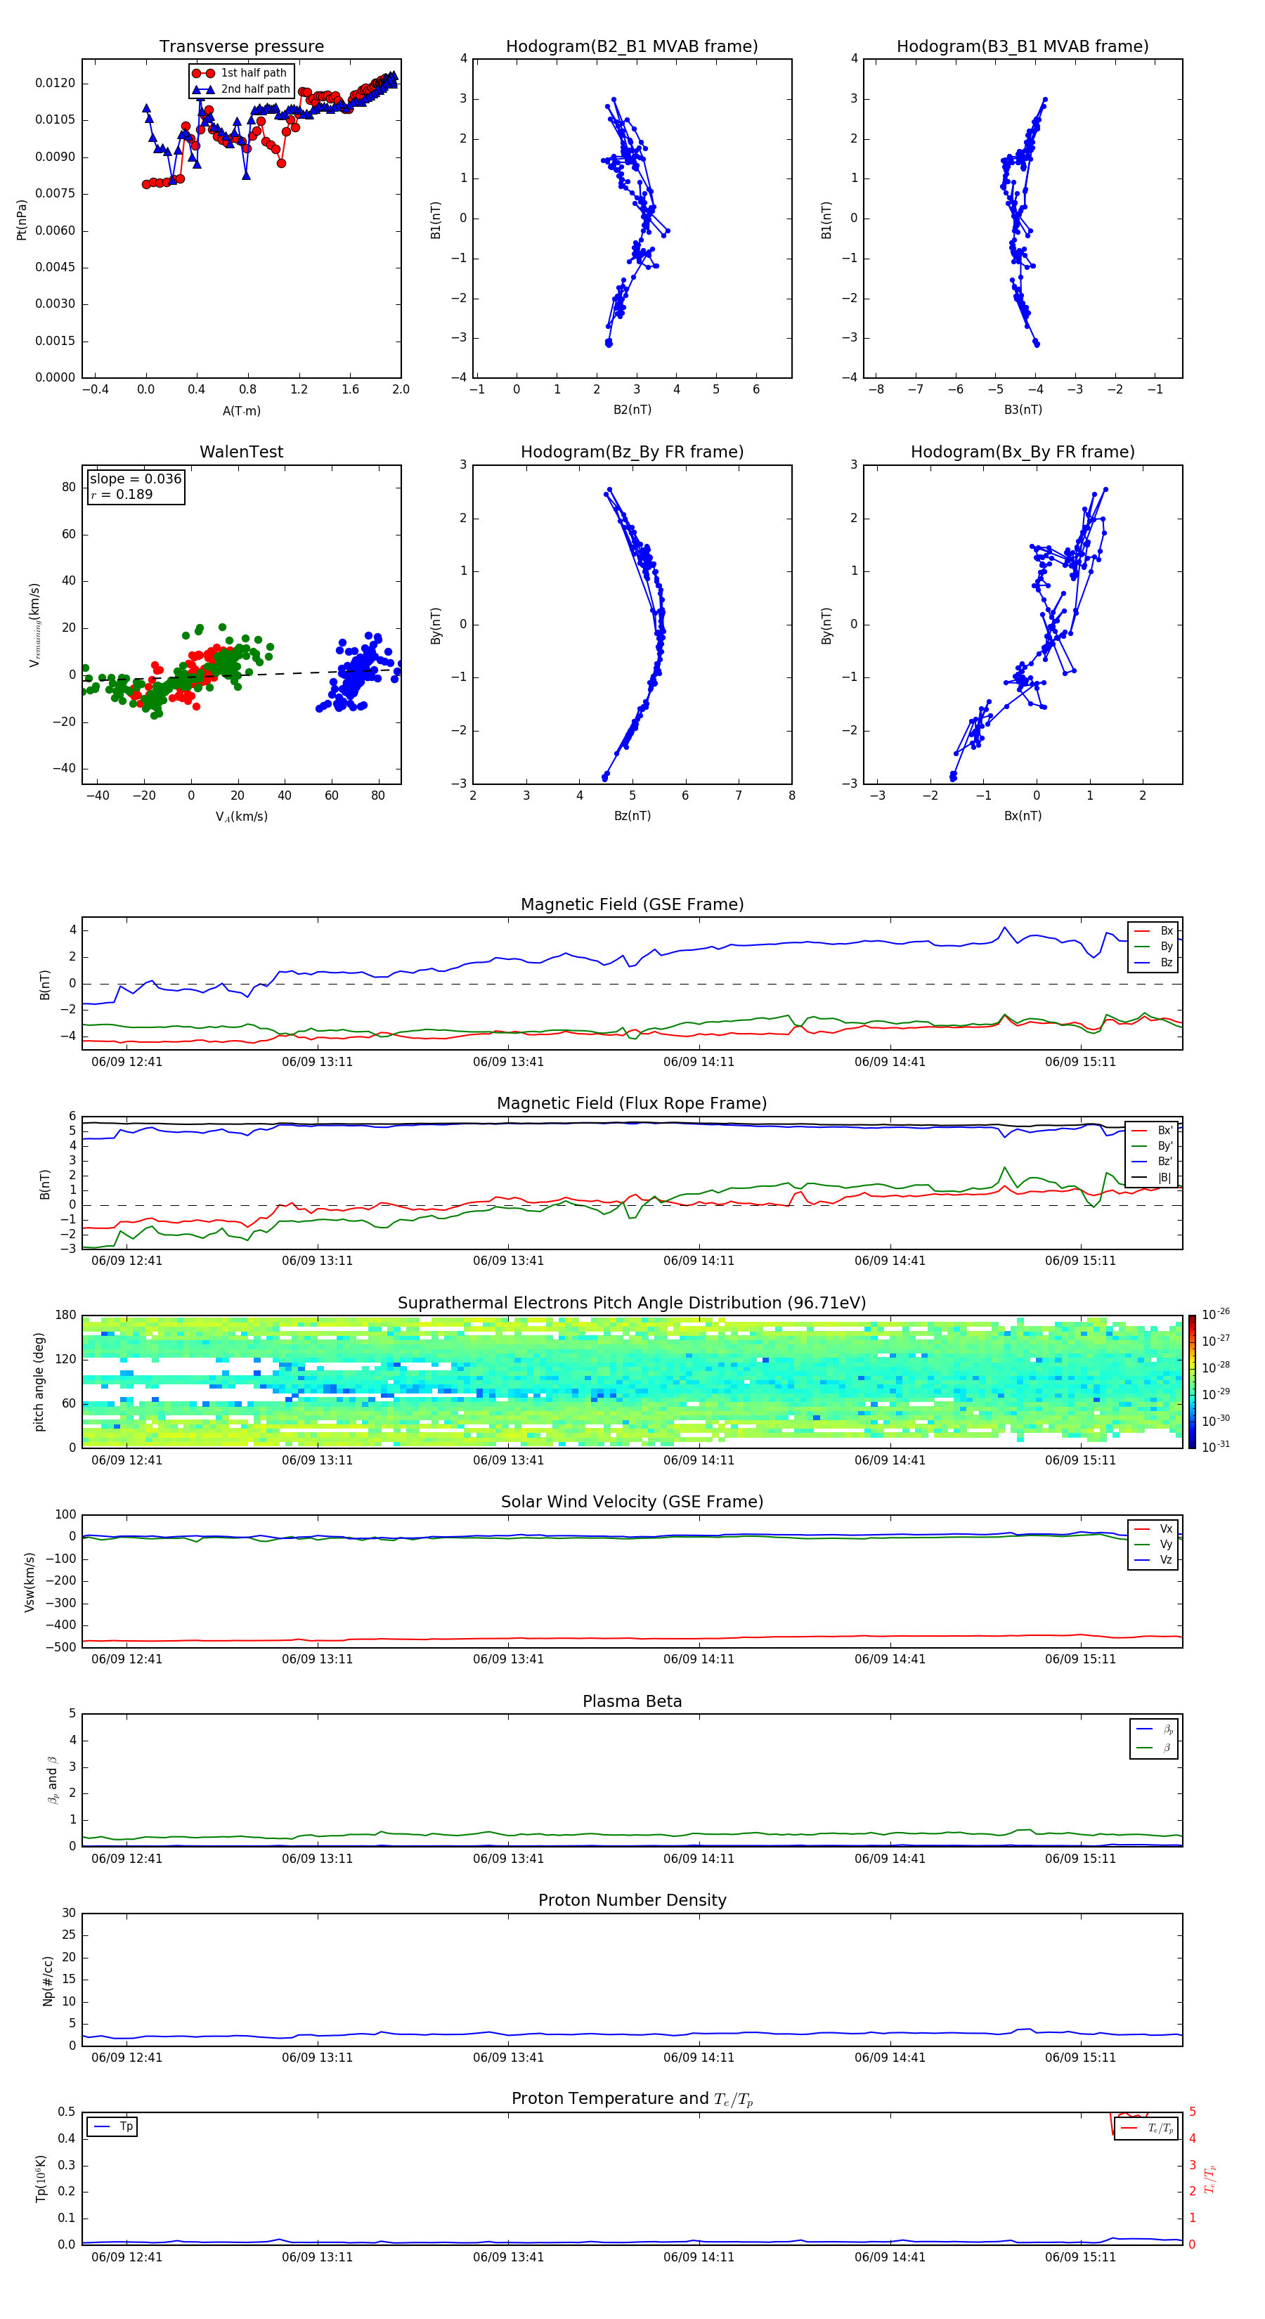The width and height of the screenshot is (1265, 2319).
Task: Click the "B(nT)" label of GSE field plot
Action: click(x=45, y=985)
